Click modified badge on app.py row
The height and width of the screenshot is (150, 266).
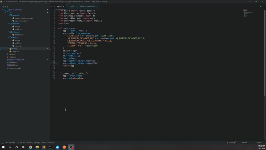click(x=47, y=48)
